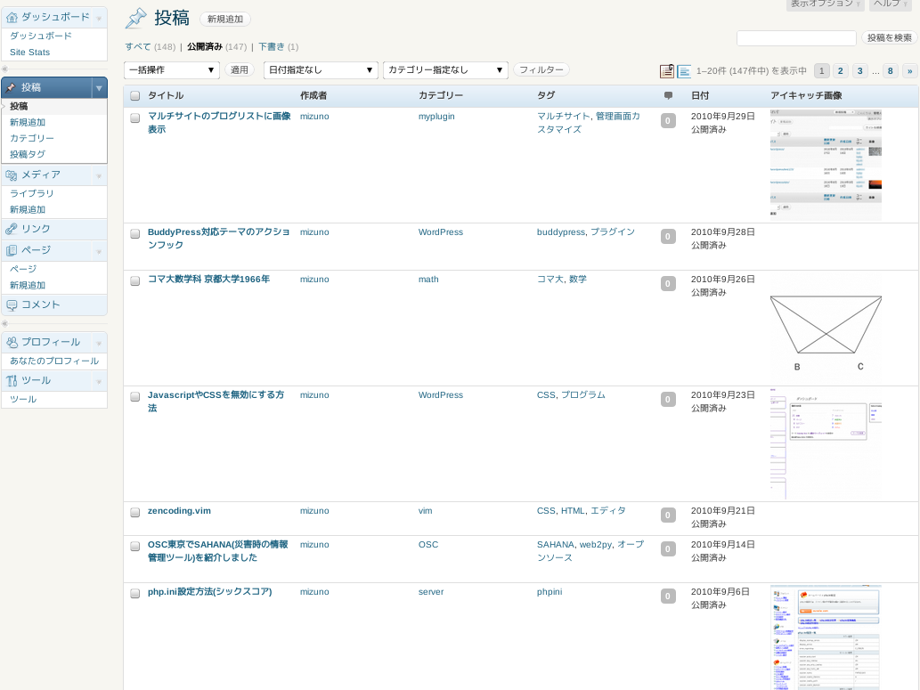Click the myplugin category link
This screenshot has height=690, width=920.
436,117
